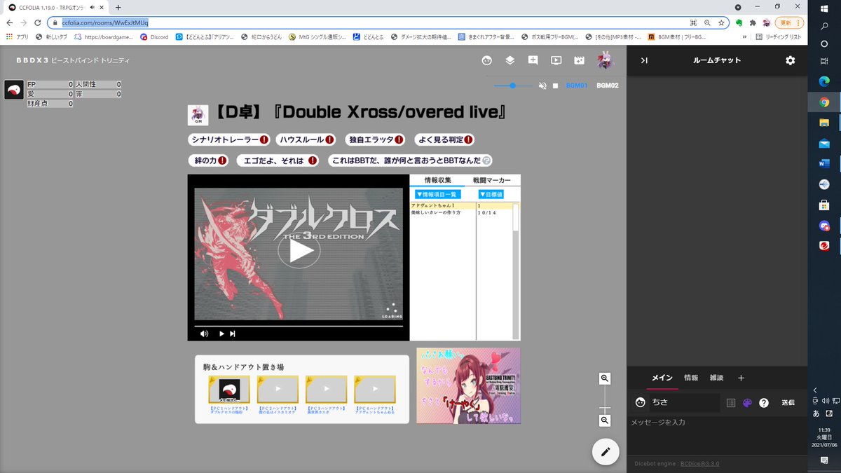841x473 pixels.
Task: Open PC4 handout card thumbnail
Action: point(375,389)
